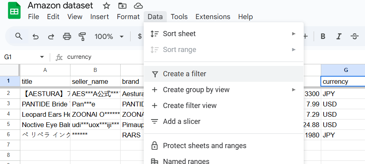The width and height of the screenshot is (365, 164).
Task: Click the search menus magnifier icon
Action: (19, 37)
